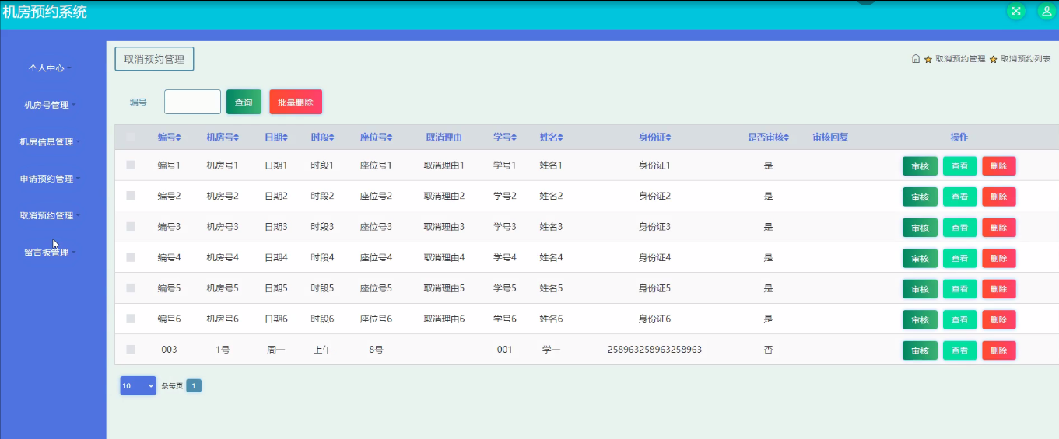
Task: Open the 留言板管理 sidebar menu
Action: 50,253
